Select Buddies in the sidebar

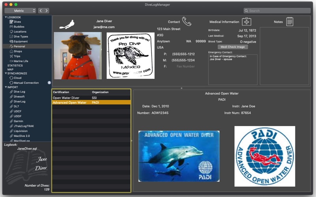click(19, 27)
